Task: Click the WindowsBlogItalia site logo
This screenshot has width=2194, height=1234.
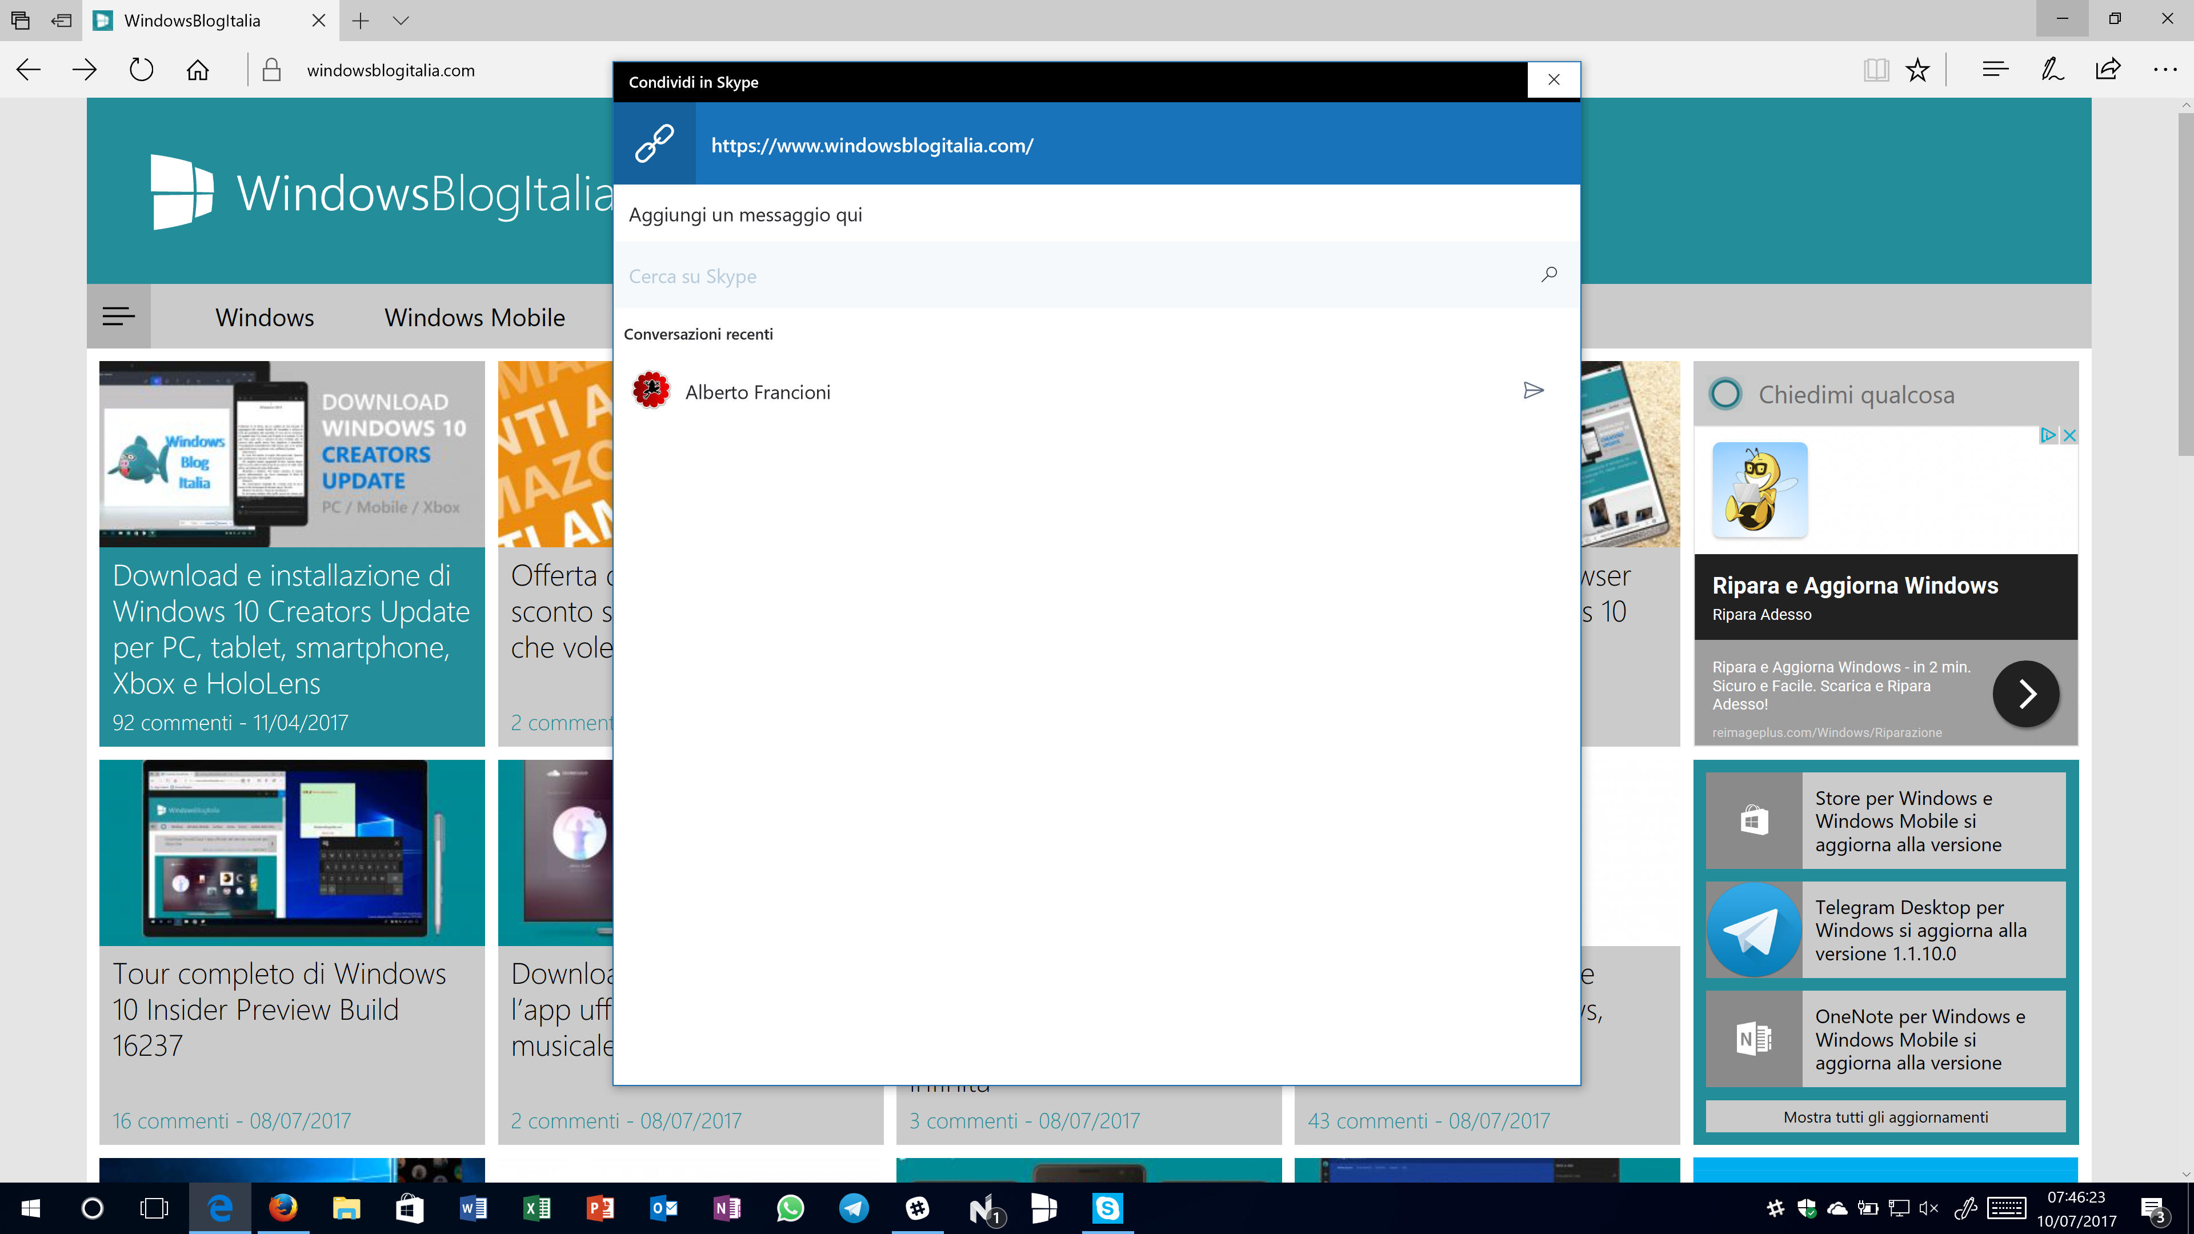Action: click(381, 193)
